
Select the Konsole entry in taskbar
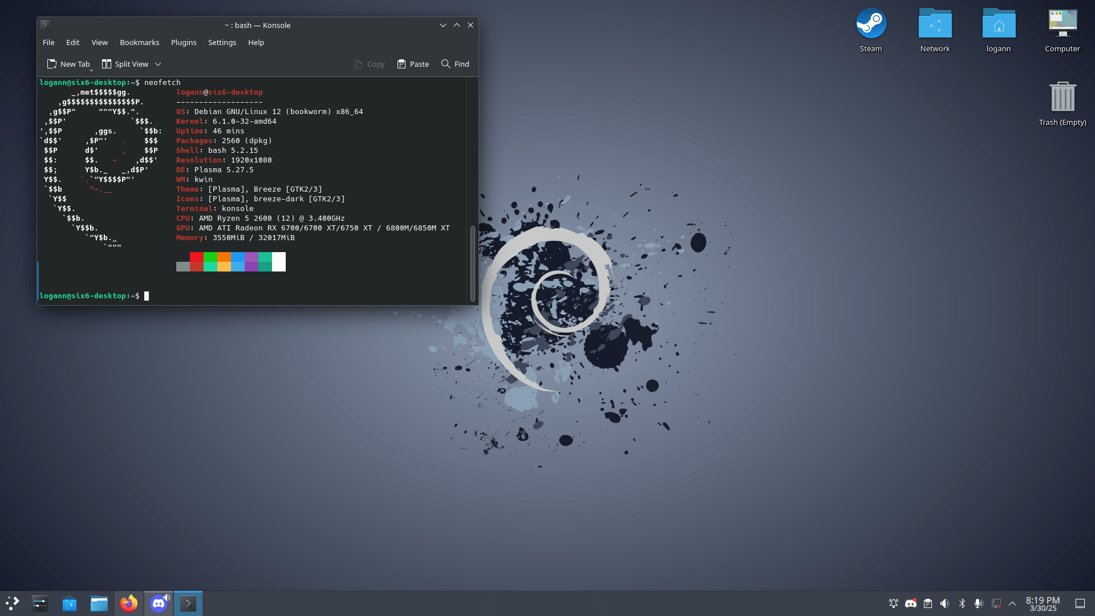point(188,603)
